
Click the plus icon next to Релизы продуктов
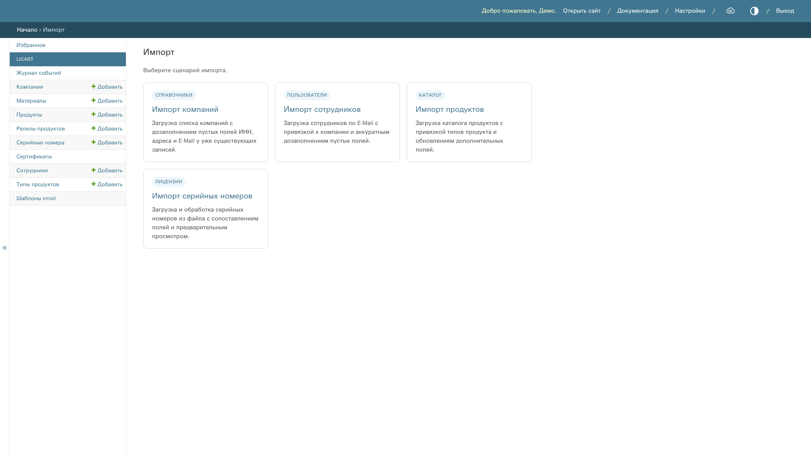click(93, 128)
